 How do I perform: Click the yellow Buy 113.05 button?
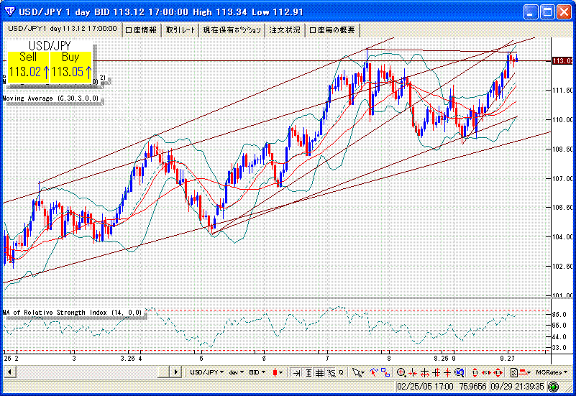(71, 65)
